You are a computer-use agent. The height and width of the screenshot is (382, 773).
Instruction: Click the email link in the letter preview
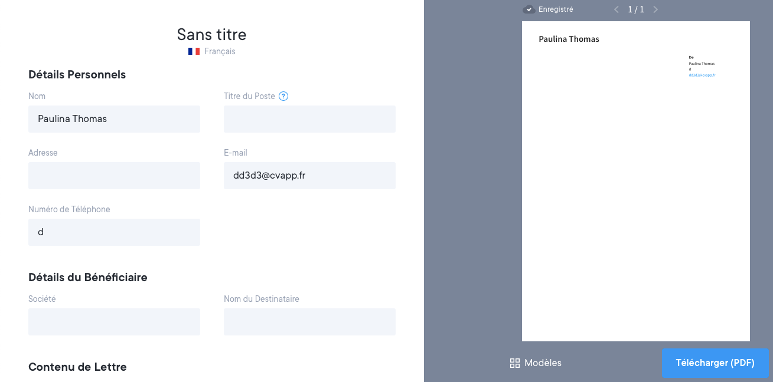702,75
